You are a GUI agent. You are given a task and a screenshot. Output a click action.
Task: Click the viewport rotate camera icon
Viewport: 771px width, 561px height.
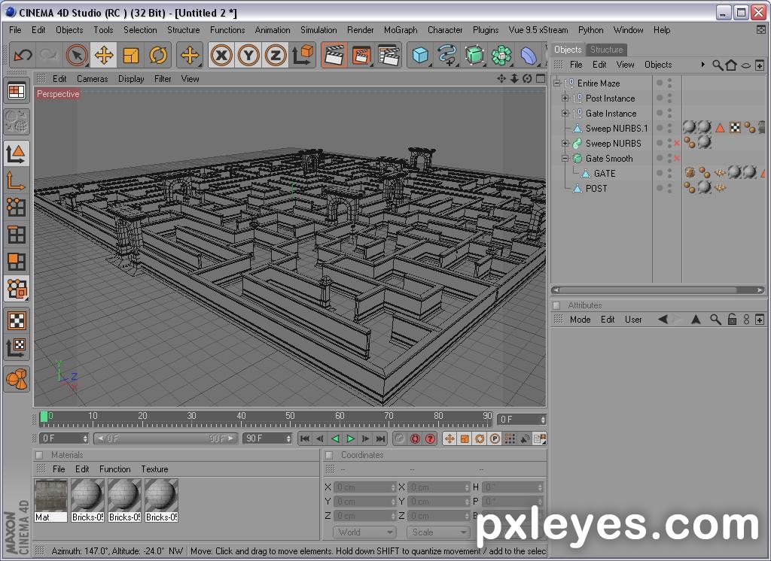(527, 79)
